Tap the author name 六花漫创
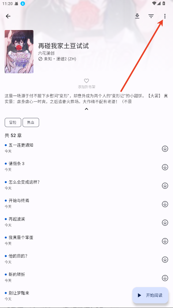The width and height of the screenshot is (173, 308). pyautogui.click(x=46, y=53)
